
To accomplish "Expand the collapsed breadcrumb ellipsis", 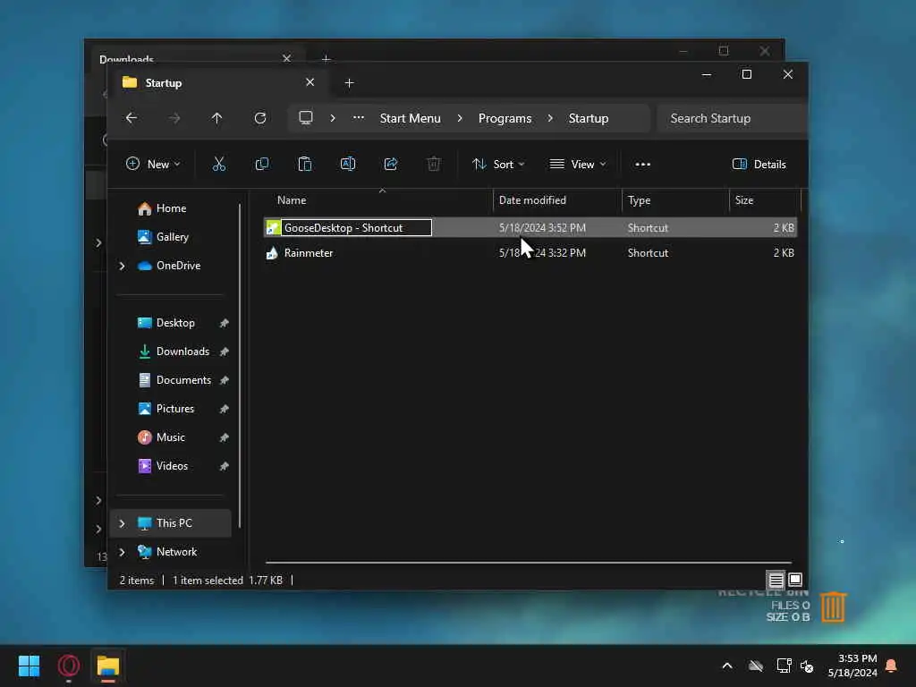I will pos(359,118).
